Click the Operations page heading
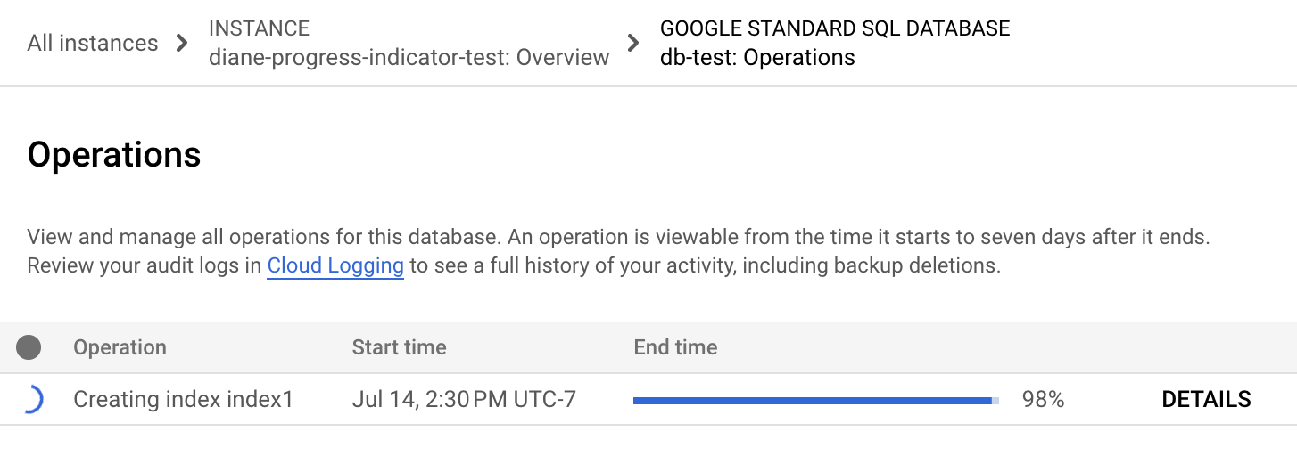The height and width of the screenshot is (456, 1297). point(114,155)
